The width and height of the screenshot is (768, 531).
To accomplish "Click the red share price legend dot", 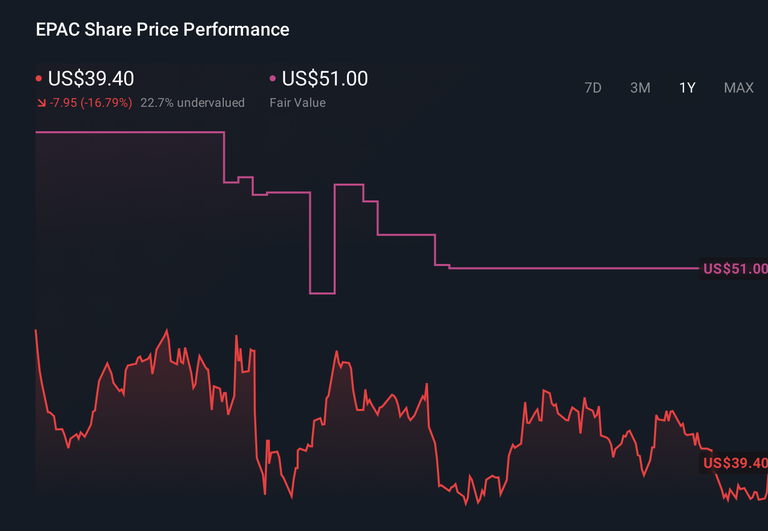I will point(39,78).
